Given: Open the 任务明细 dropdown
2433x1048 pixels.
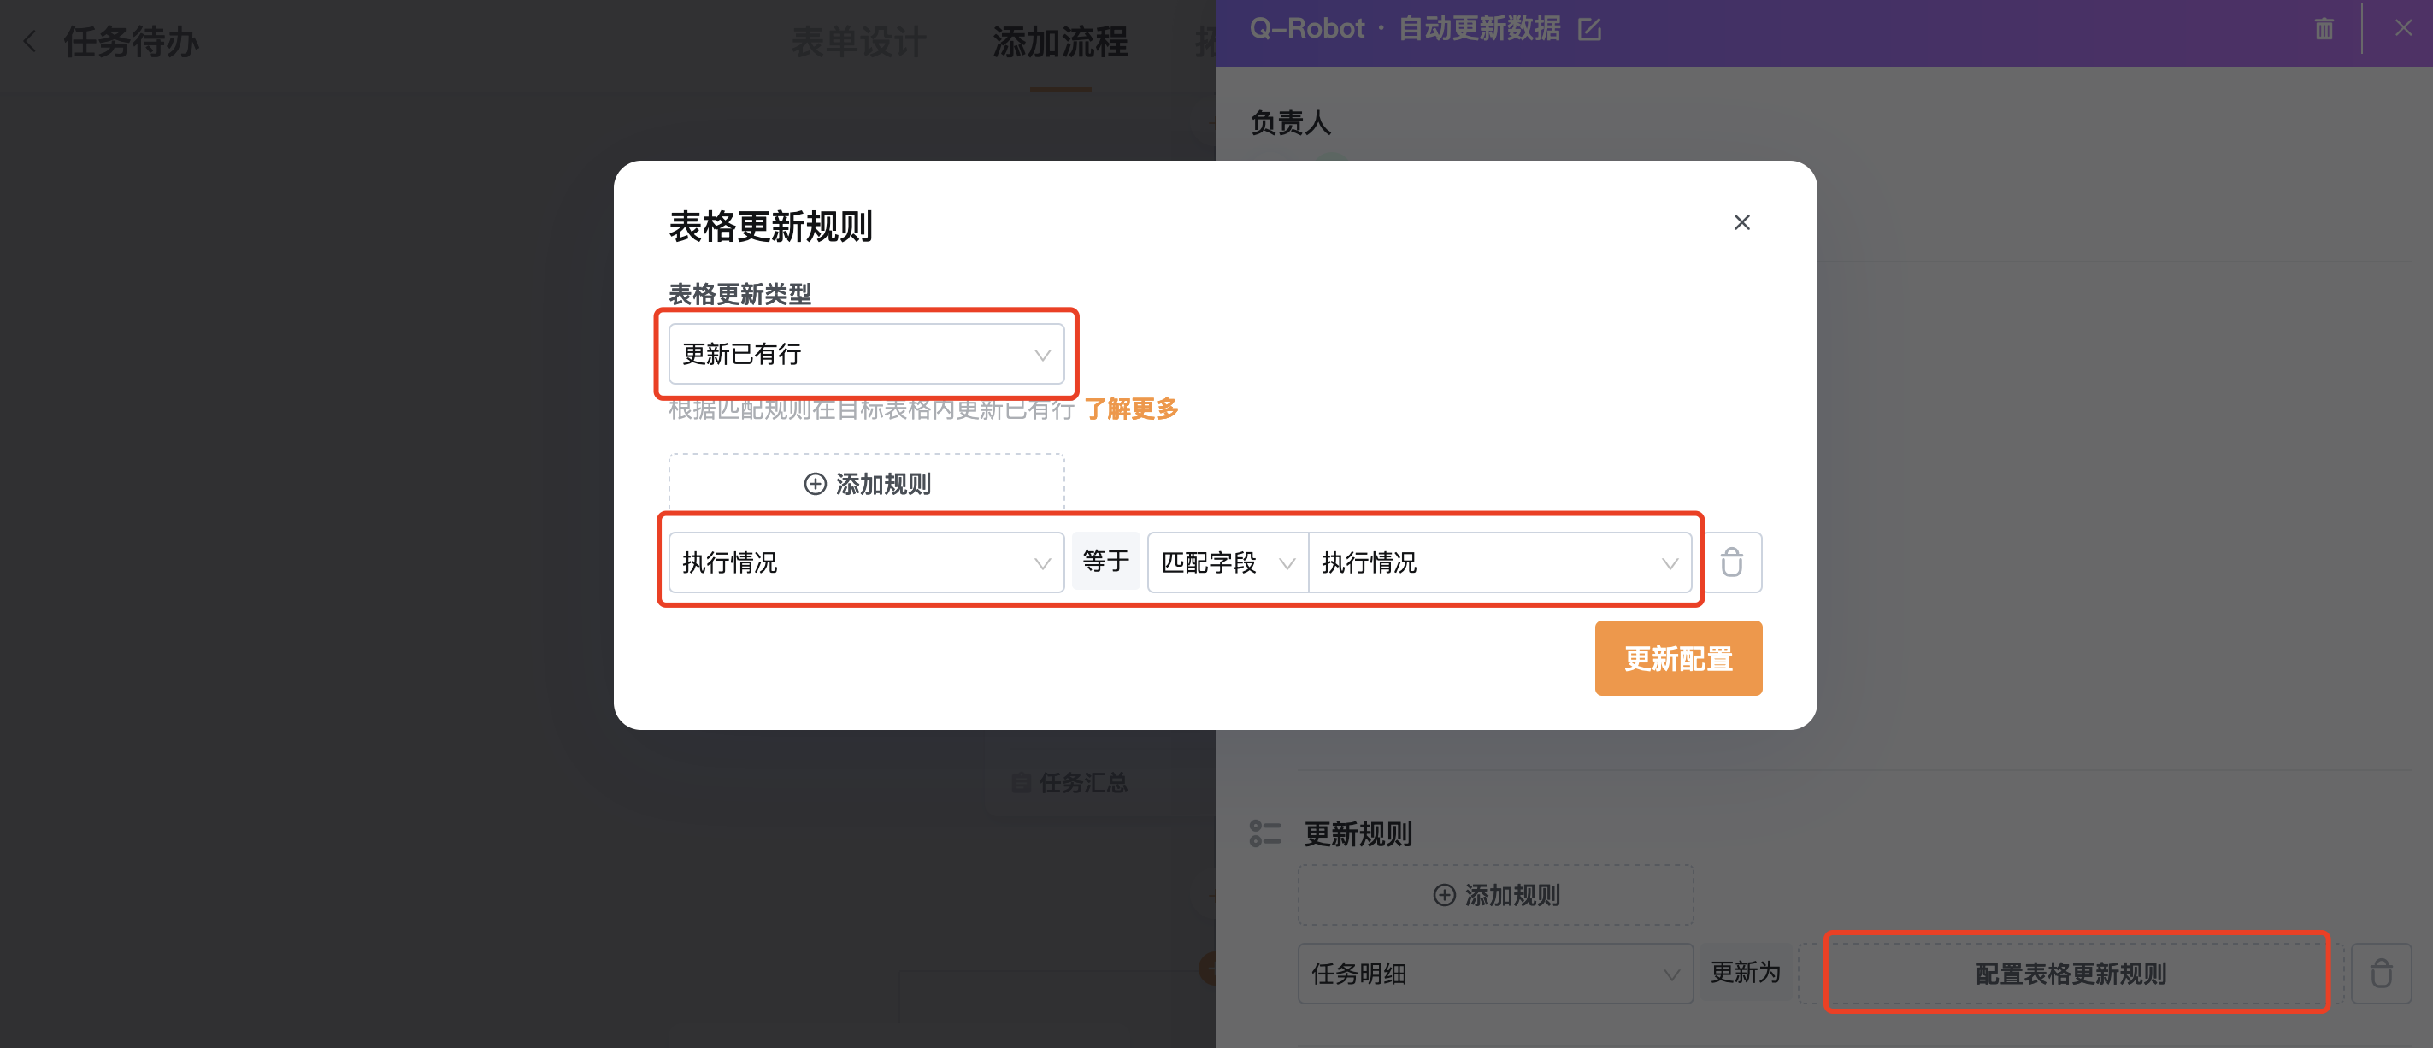Looking at the screenshot, I should click(x=1495, y=974).
